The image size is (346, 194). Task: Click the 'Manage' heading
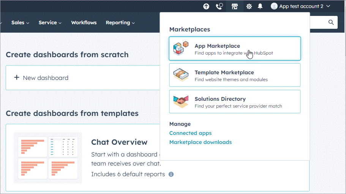click(180, 124)
